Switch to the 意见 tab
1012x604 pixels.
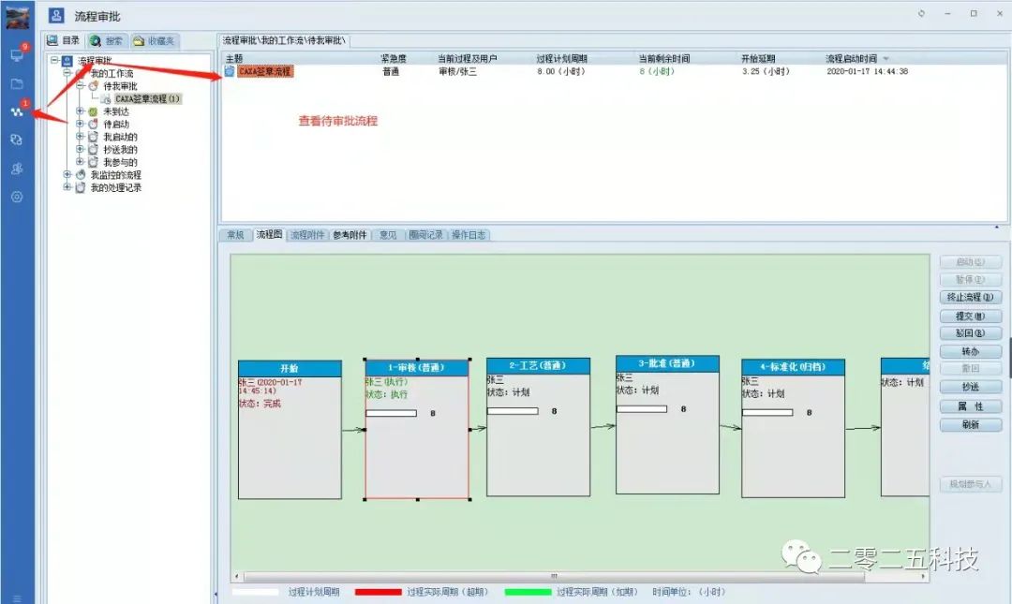[389, 235]
